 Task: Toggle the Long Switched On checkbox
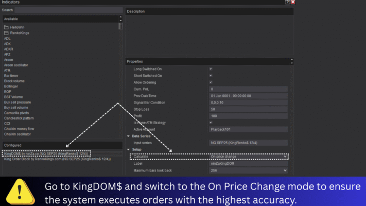tap(210, 68)
